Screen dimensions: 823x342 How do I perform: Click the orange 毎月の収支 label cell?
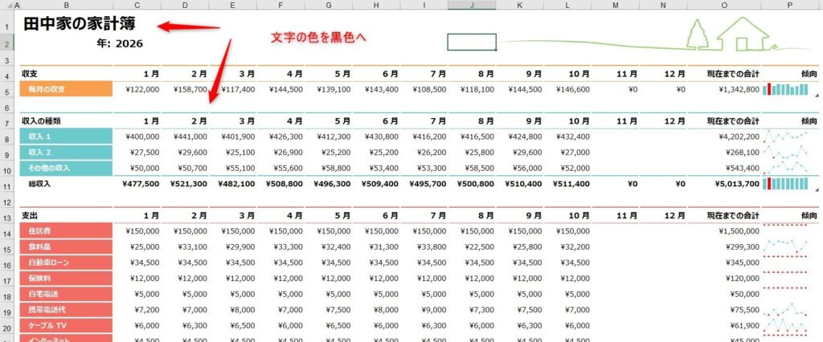point(67,89)
